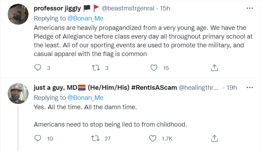Reply to just a guy, MD's tweet
The image size is (262, 152).
38,138
